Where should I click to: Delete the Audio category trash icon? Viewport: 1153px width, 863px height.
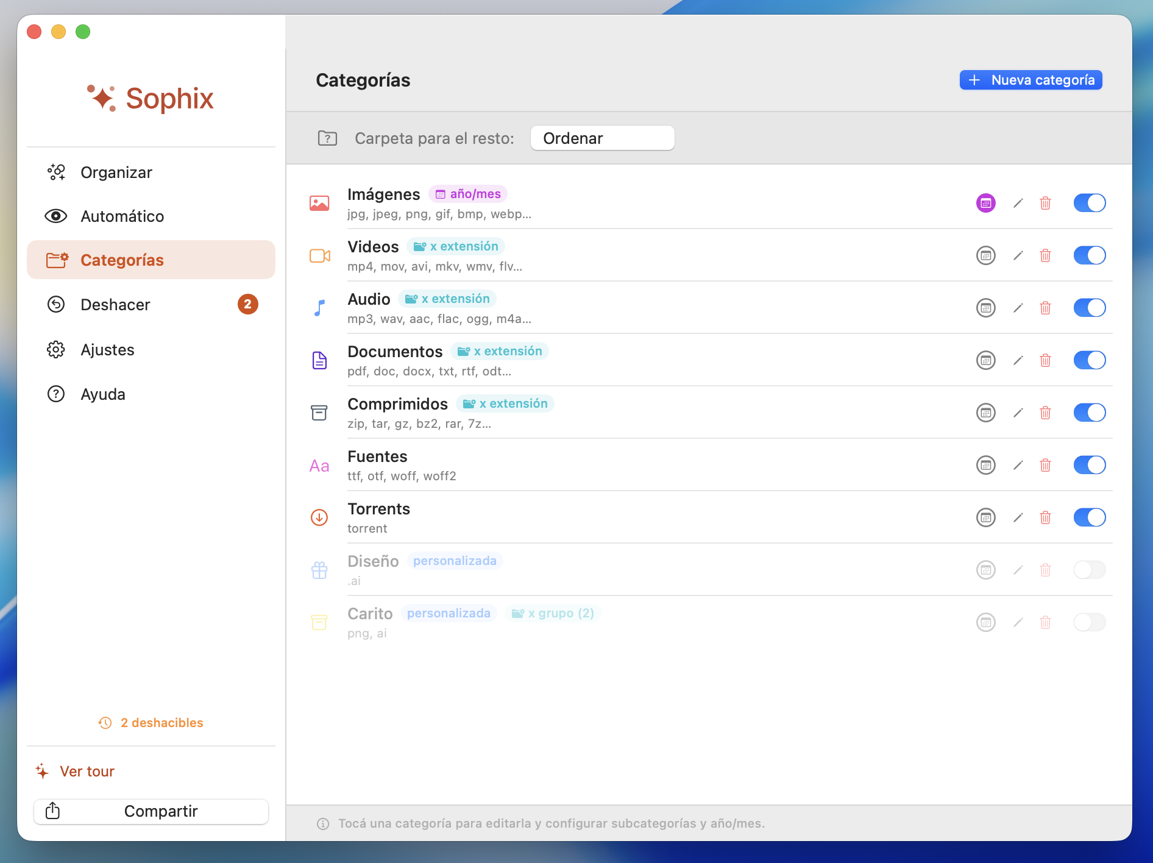1045,308
